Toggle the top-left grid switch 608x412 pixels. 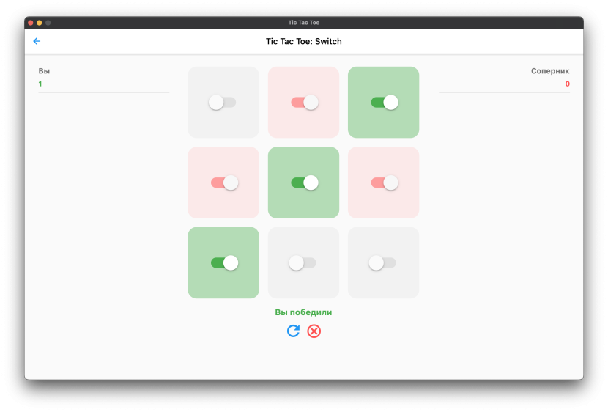[x=223, y=103]
